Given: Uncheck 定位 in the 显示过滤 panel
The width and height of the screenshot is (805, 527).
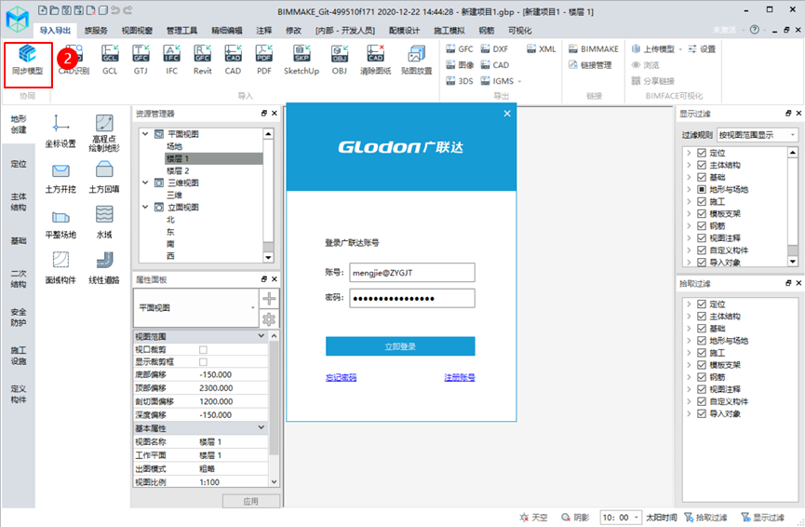Looking at the screenshot, I should pos(702,153).
